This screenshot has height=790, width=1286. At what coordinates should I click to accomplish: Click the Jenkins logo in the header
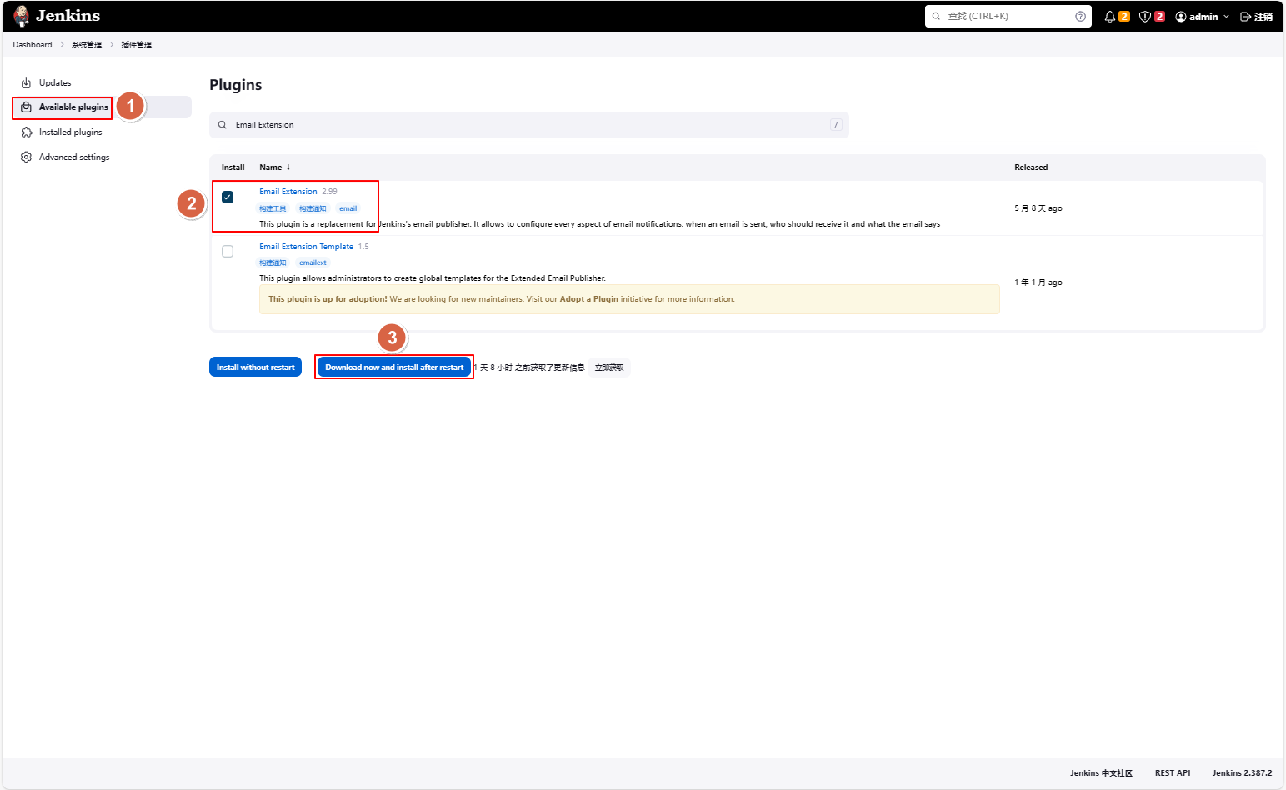(x=57, y=16)
